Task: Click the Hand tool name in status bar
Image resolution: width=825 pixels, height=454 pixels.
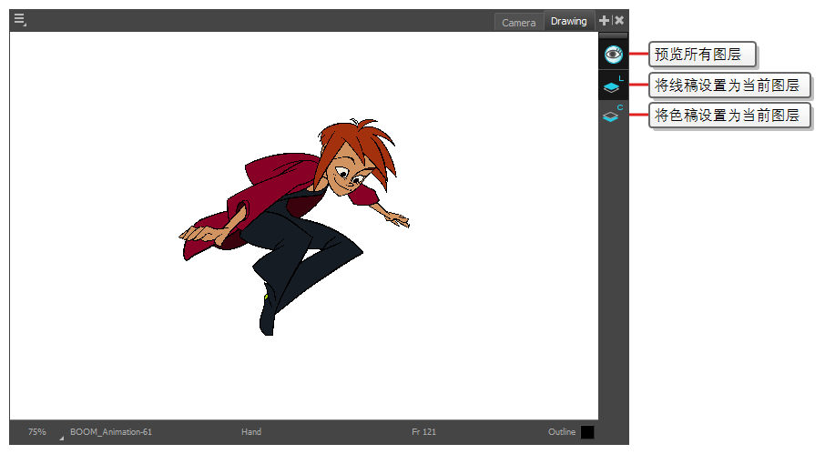Action: (251, 432)
